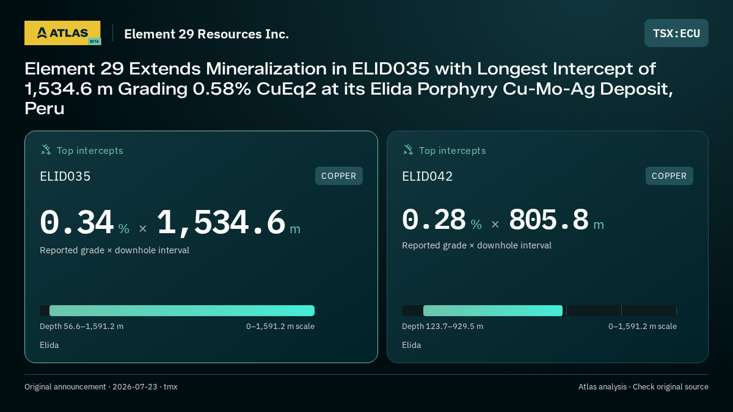Click 'Reported grade × downhole interval' under 0.28
The height and width of the screenshot is (412, 733).
[x=477, y=245]
